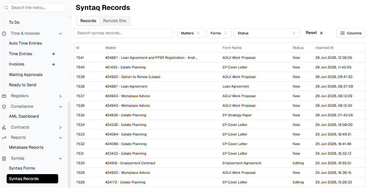Expand the Registers section chevron
The height and width of the screenshot is (188, 368).
pyautogui.click(x=60, y=96)
